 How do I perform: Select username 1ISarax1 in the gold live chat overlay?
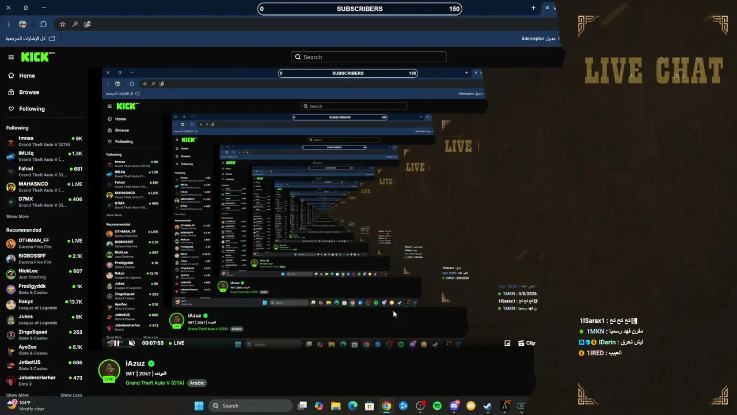[x=592, y=321]
